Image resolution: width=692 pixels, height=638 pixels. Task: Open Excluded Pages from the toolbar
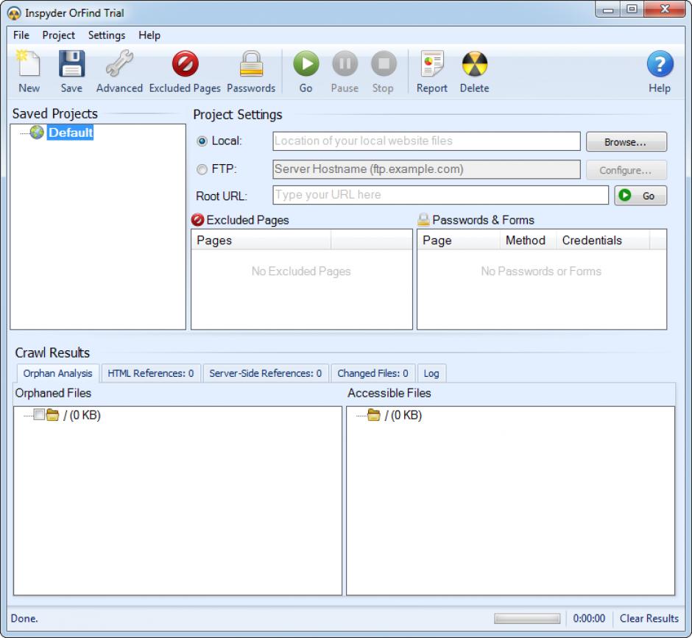click(x=185, y=65)
